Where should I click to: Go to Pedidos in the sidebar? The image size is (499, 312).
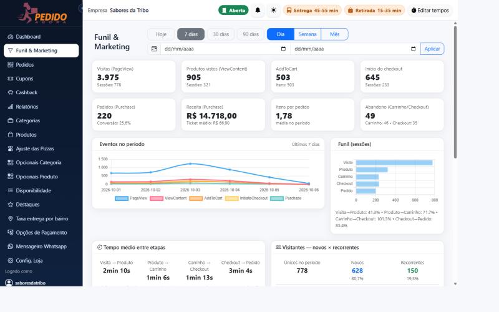[41, 65]
